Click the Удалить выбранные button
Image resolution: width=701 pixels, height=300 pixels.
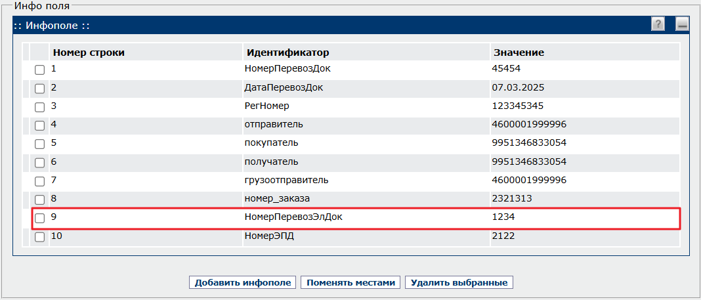tap(459, 282)
